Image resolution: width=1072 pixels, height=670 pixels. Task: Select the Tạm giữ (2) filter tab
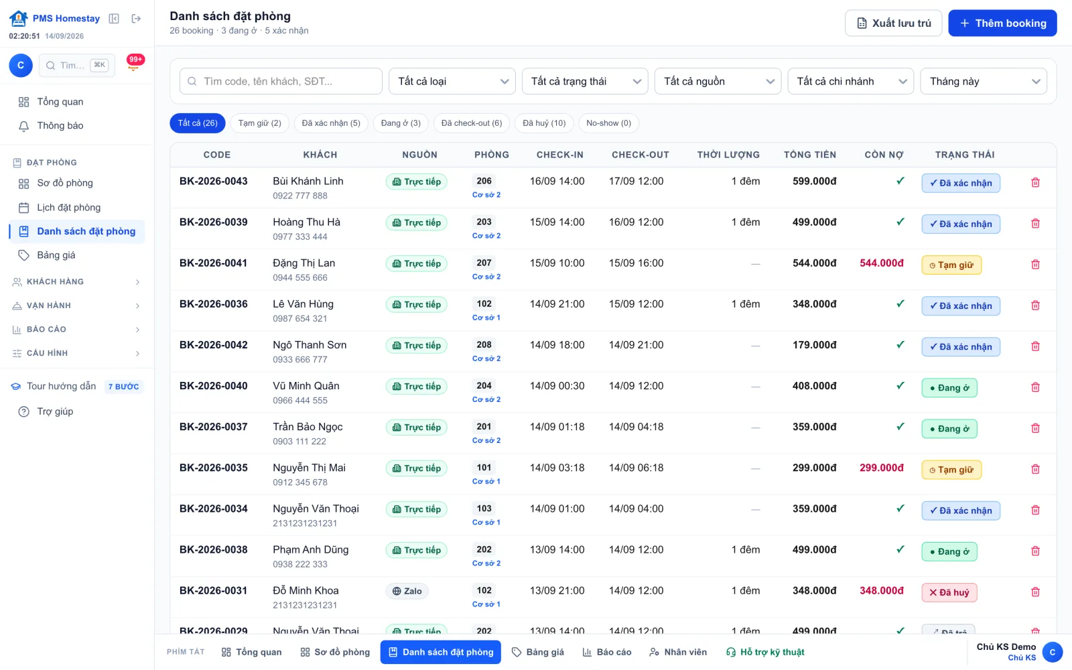coord(260,123)
